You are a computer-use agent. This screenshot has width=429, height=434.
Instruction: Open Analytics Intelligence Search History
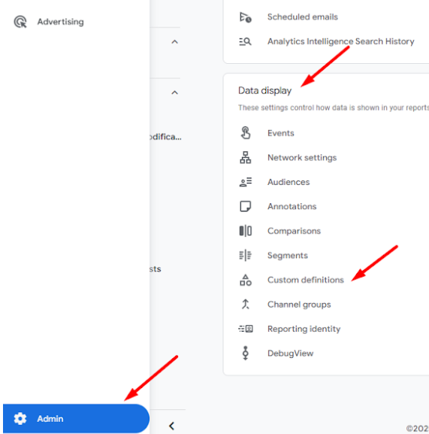[340, 41]
